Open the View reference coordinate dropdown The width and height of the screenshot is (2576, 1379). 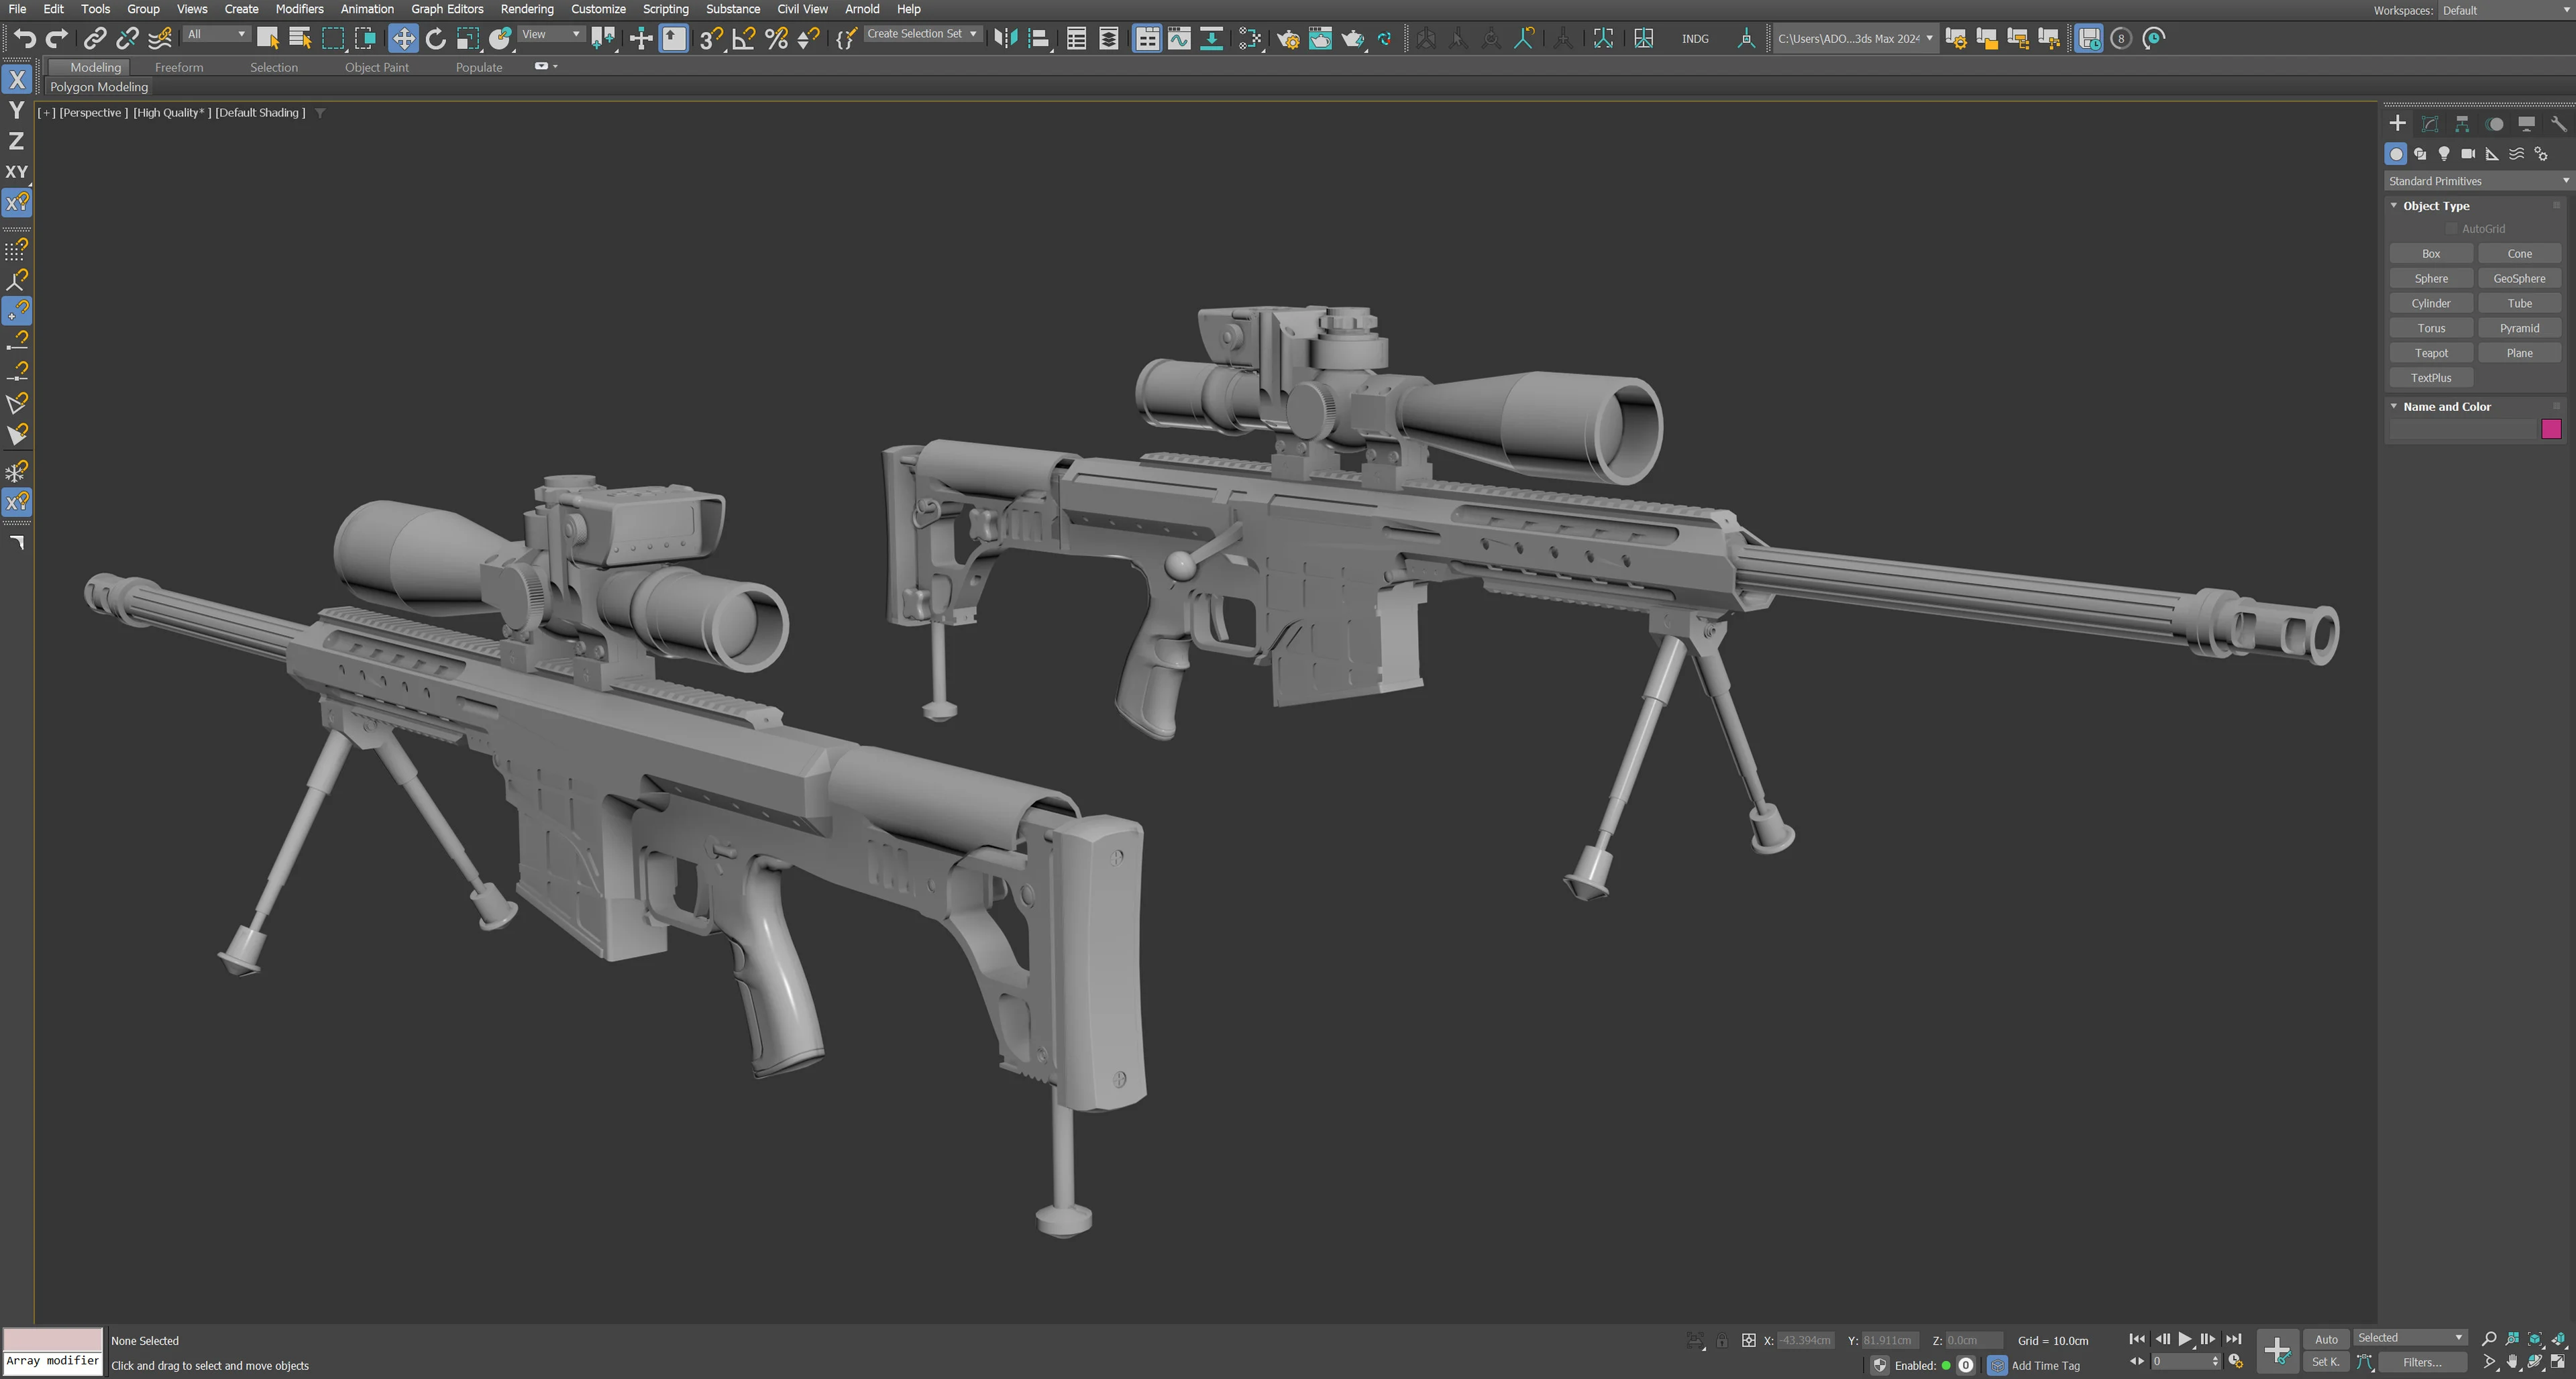pyautogui.click(x=551, y=34)
